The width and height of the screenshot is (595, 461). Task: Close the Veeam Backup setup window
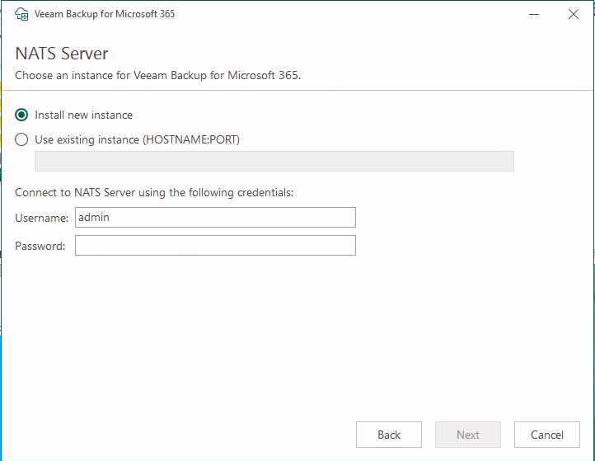[574, 14]
